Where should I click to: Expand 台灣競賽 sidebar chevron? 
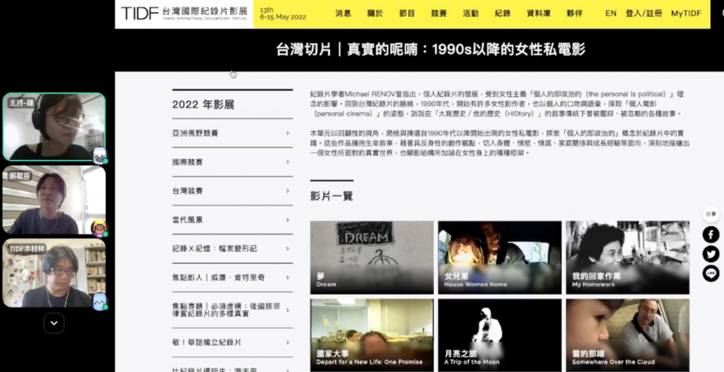coord(287,191)
